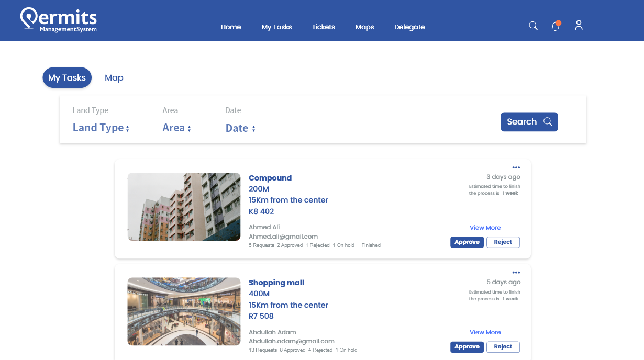Select Delegate in the top navigation
Image resolution: width=644 pixels, height=360 pixels.
point(409,27)
